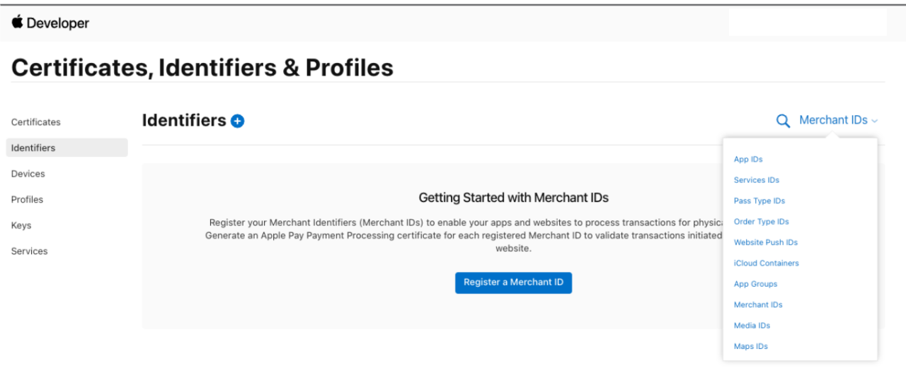
Task: Select Services IDs filter option
Action: point(757,180)
